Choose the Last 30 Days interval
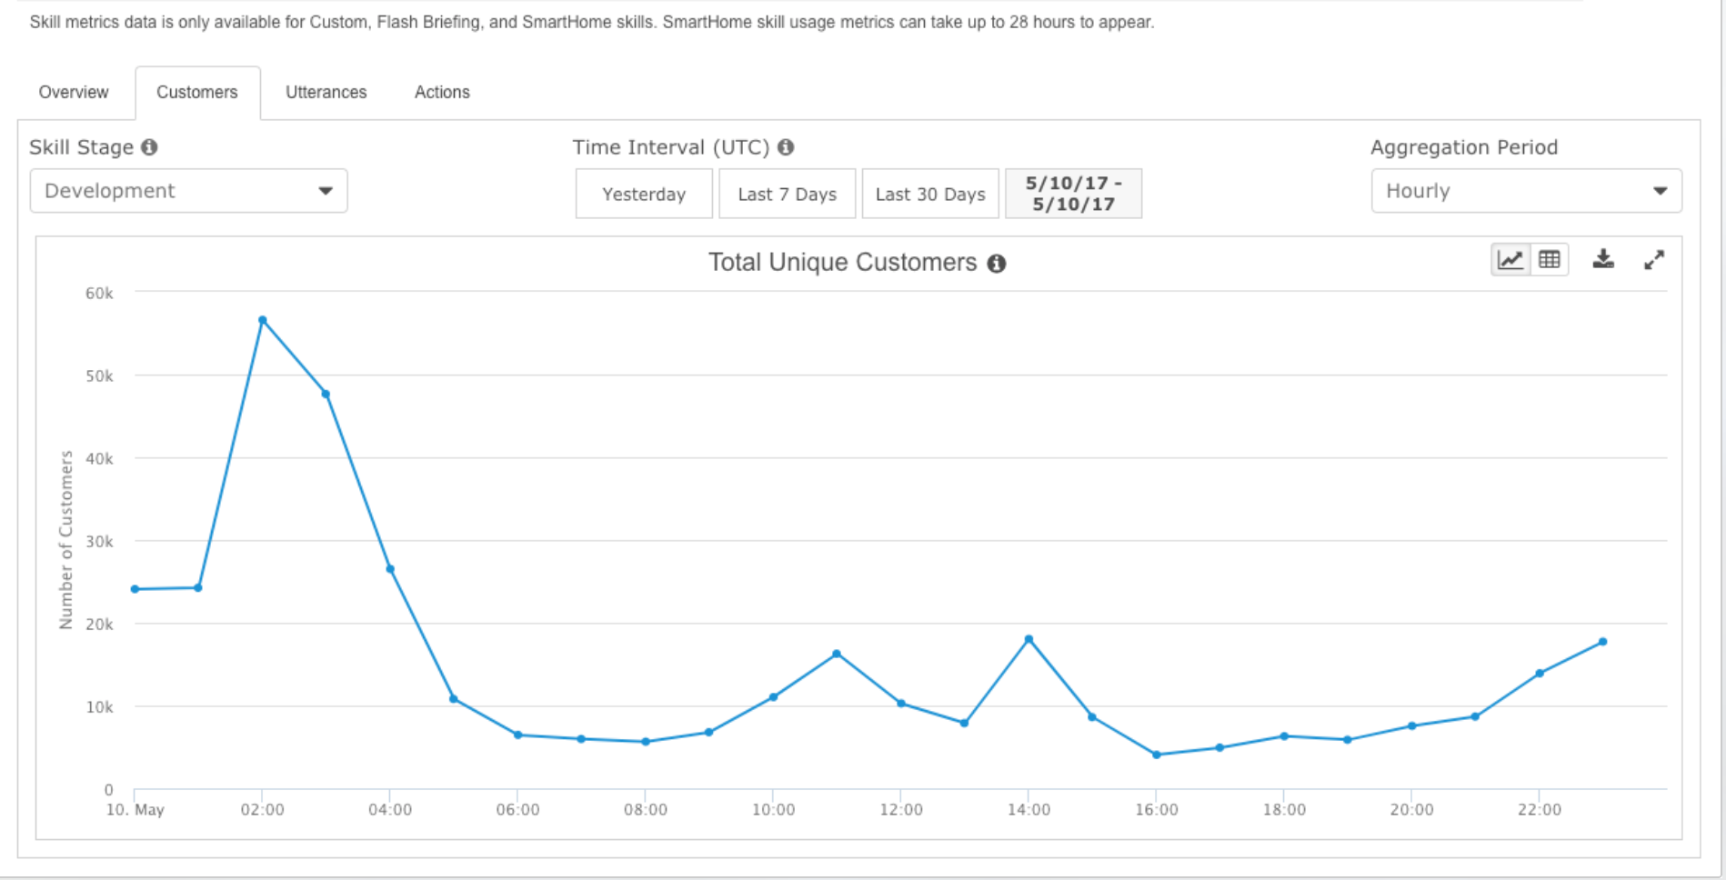The height and width of the screenshot is (880, 1726). click(x=930, y=194)
